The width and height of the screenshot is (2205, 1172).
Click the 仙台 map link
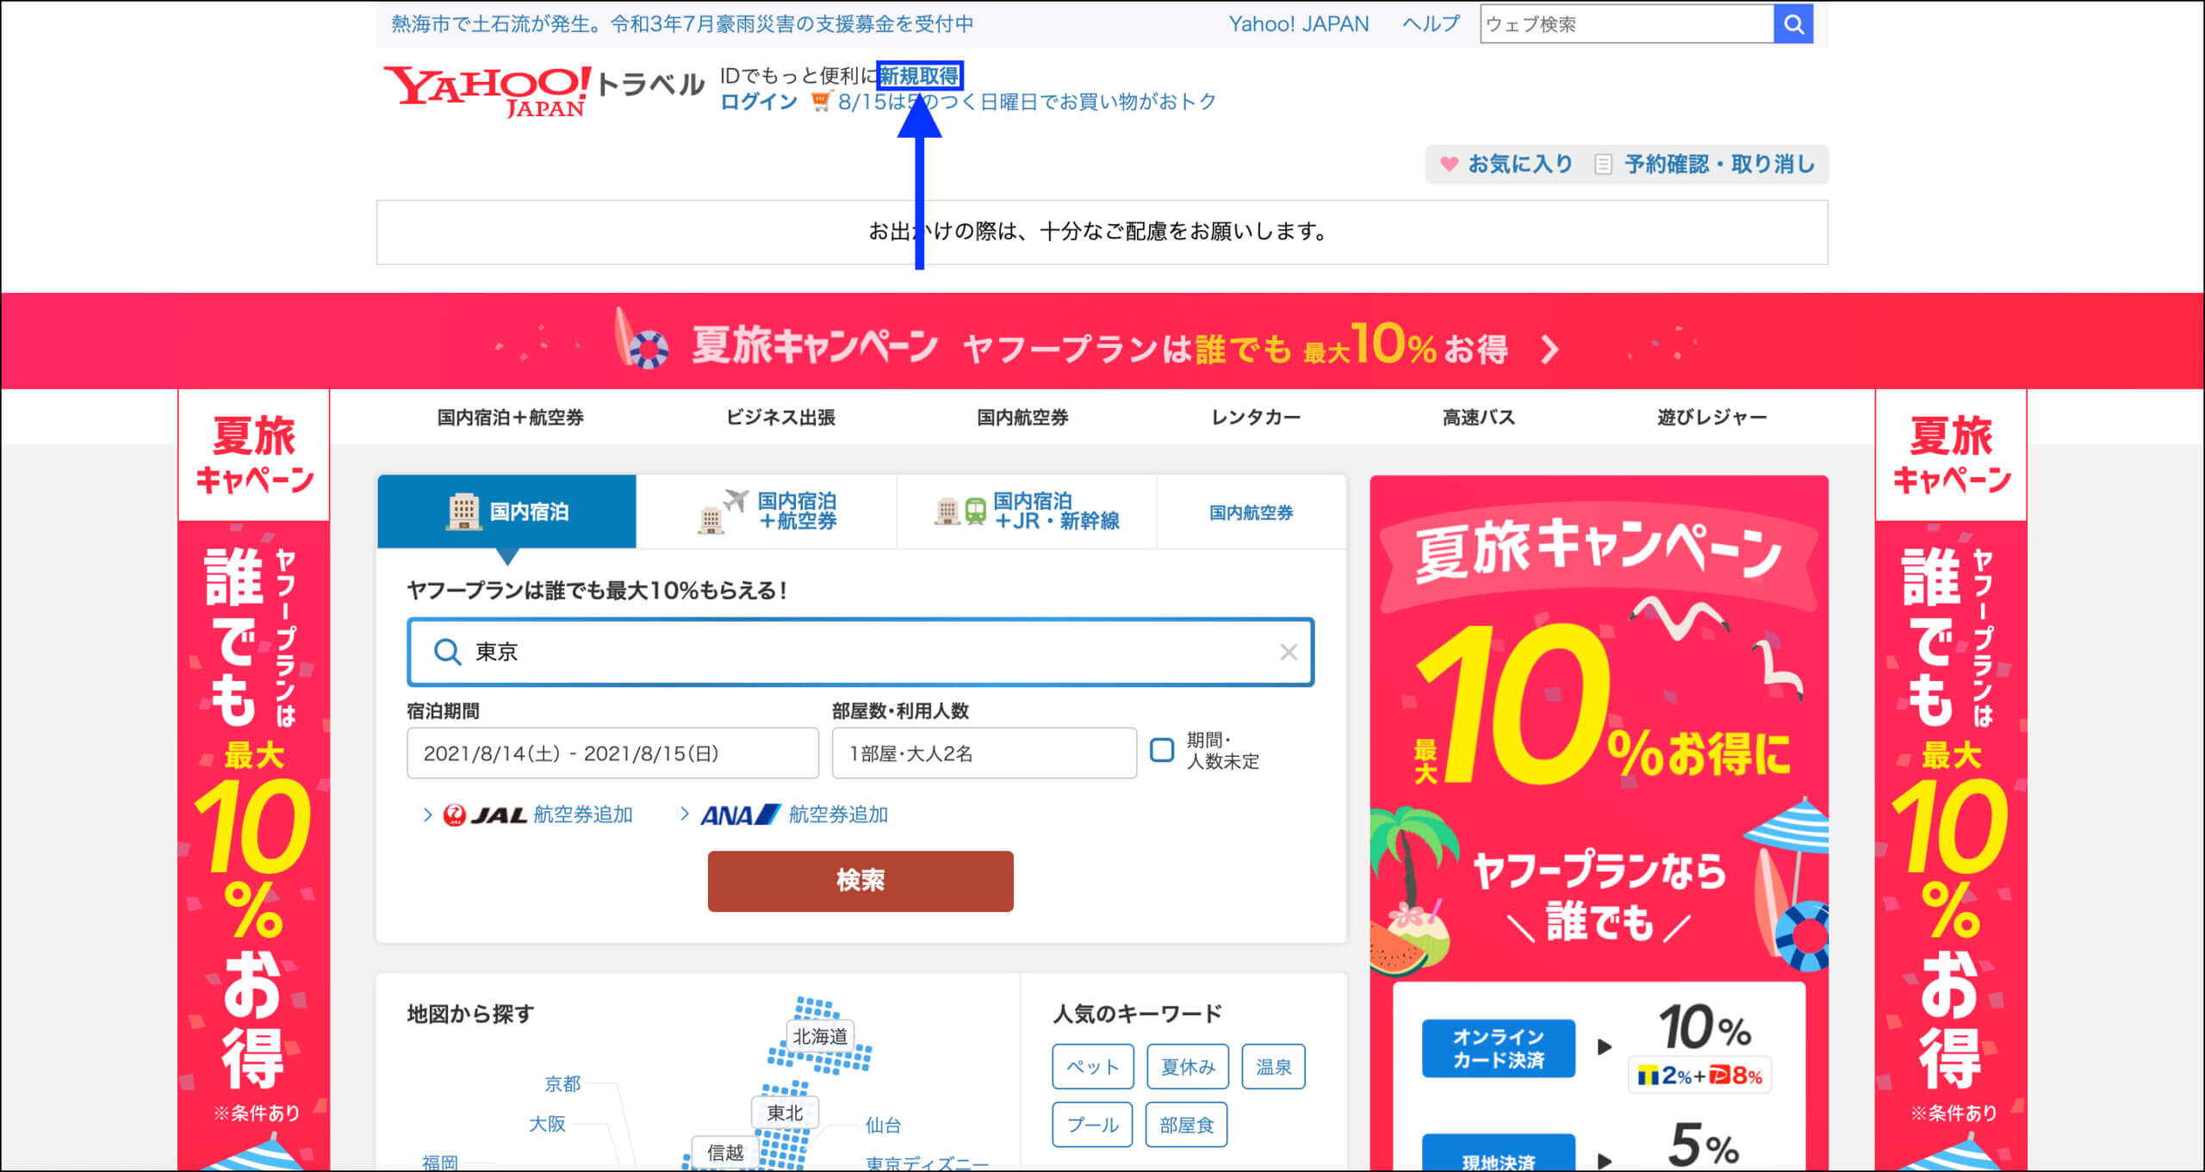coord(883,1125)
